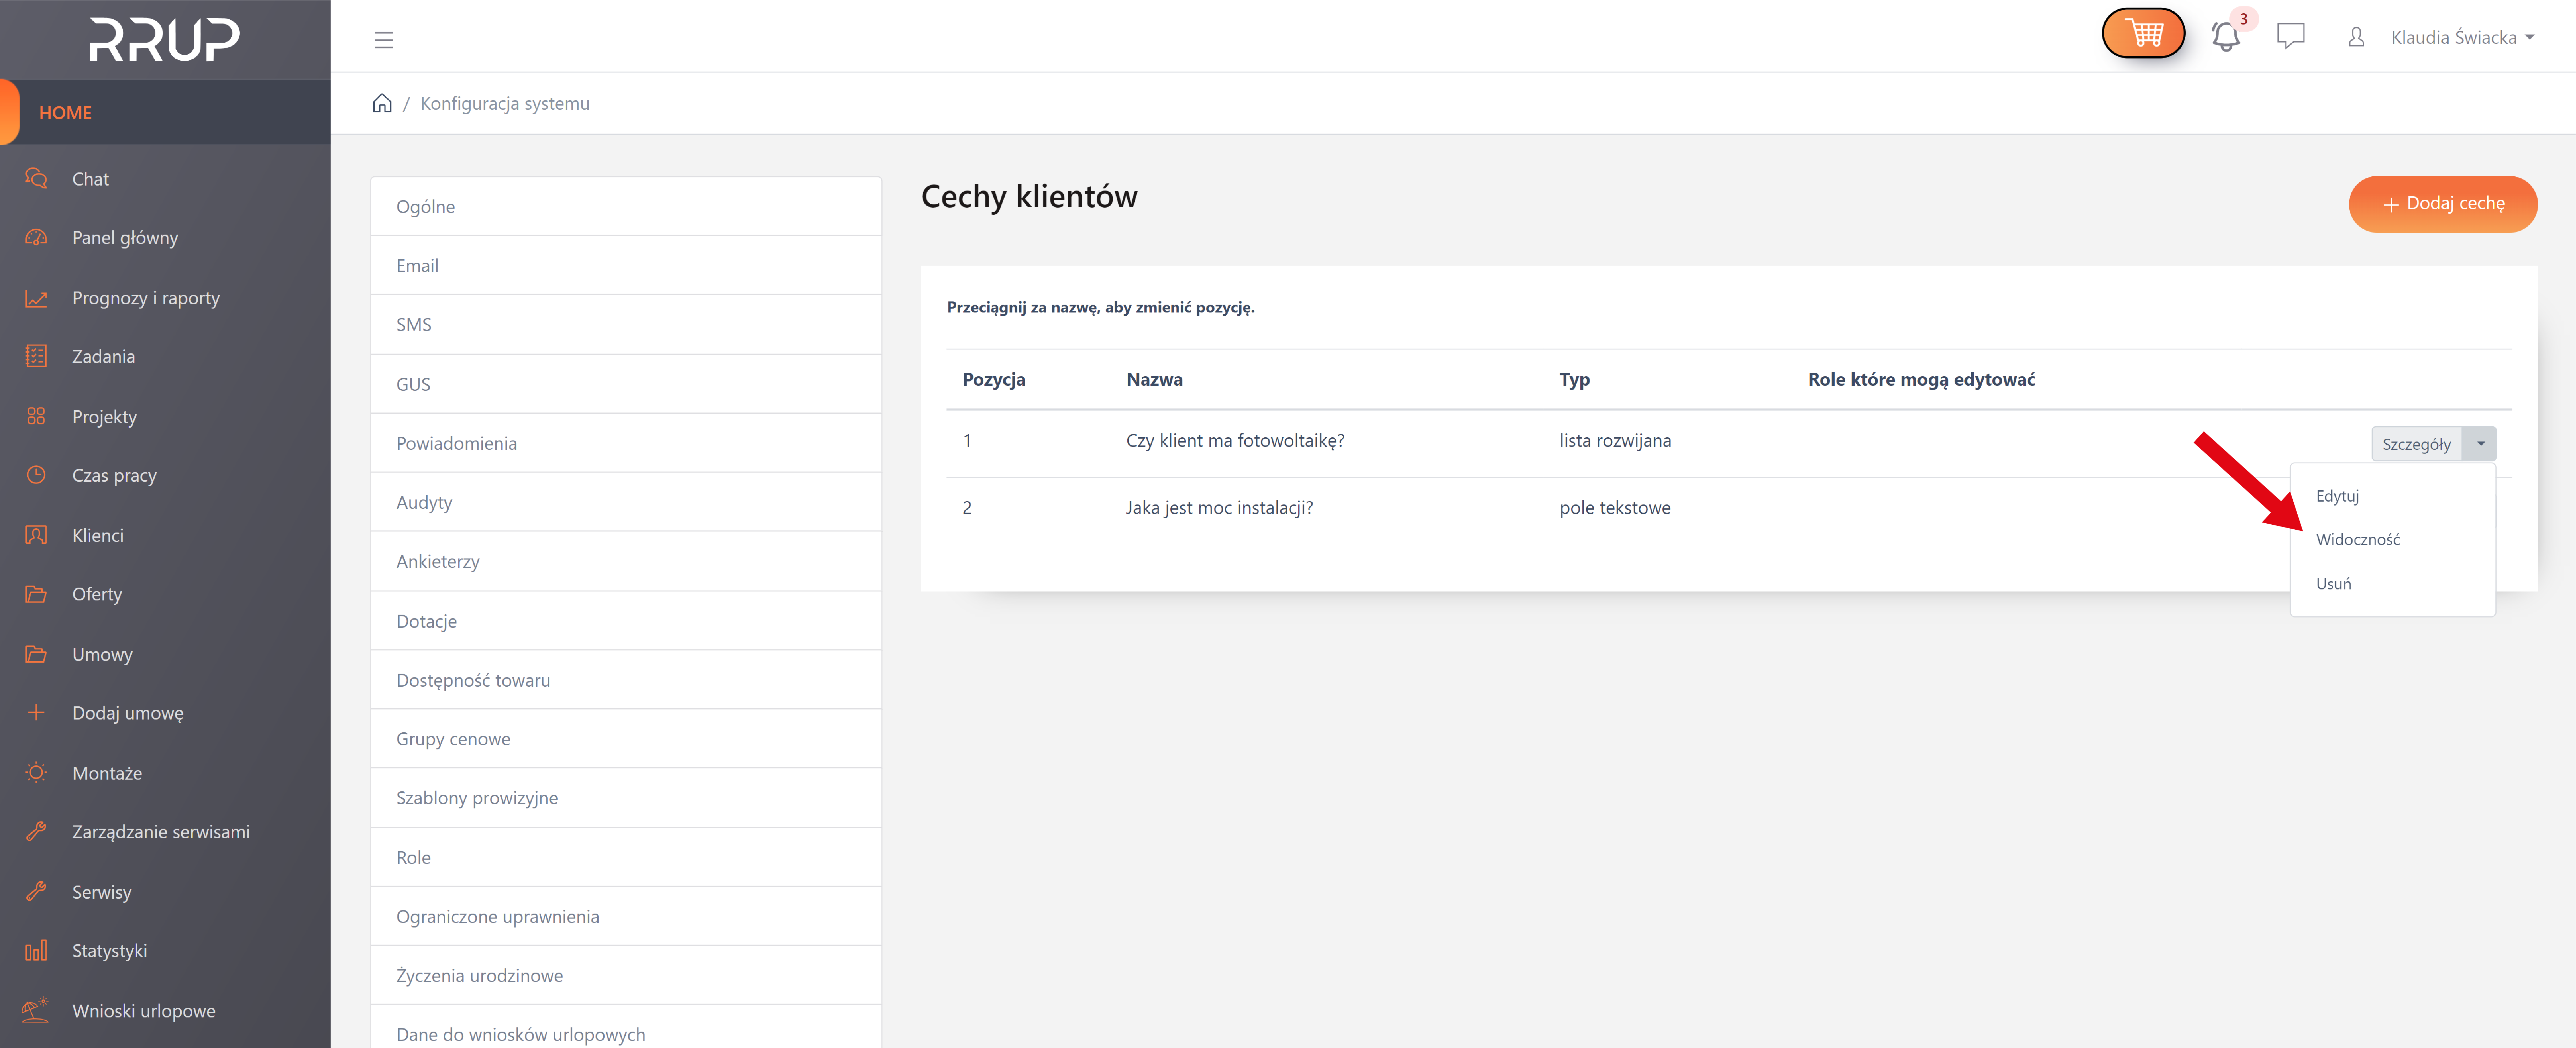Go to home breadcrumb icon
This screenshot has height=1048, width=2576.
pyautogui.click(x=382, y=103)
